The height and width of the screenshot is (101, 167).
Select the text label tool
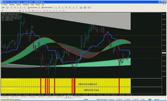29,11
